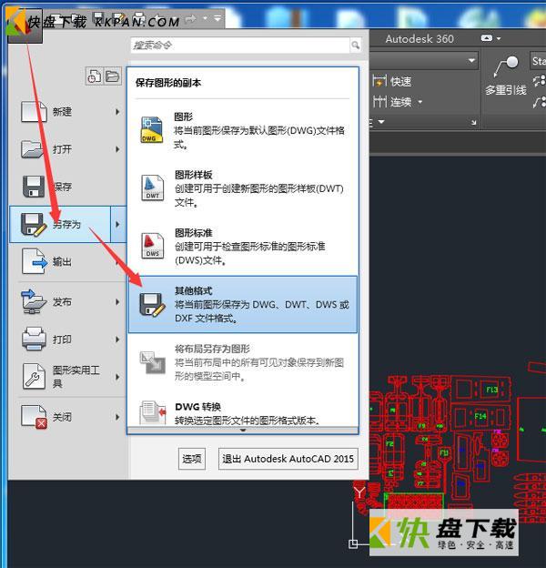
Task: Select the 图形实用工具 menu item
Action: (67, 377)
